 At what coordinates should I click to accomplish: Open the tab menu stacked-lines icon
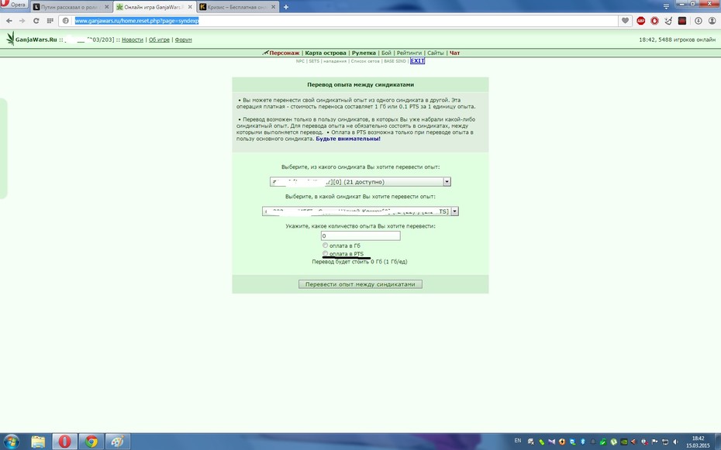666,6
